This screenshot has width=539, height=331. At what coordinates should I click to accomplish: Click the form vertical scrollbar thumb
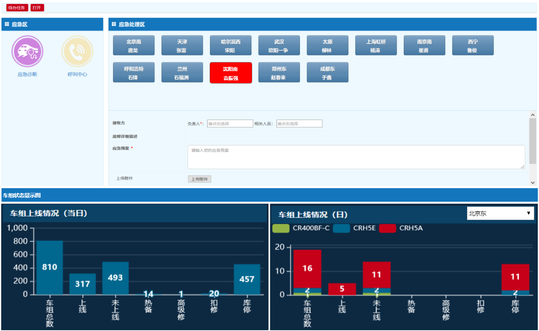click(x=533, y=141)
